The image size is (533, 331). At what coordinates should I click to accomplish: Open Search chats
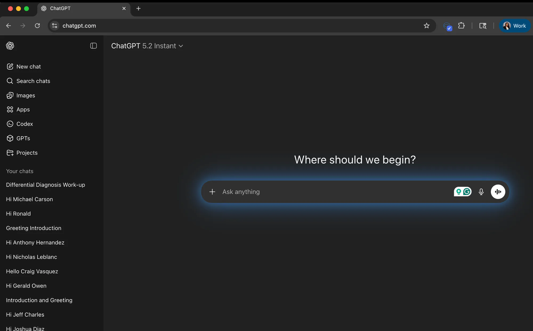click(x=33, y=81)
